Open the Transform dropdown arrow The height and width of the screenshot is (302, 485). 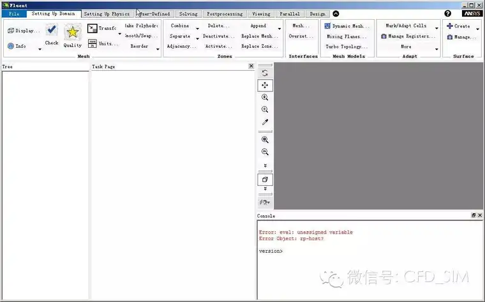[120, 33]
